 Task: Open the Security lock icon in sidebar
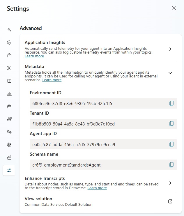(x=9, y=55)
